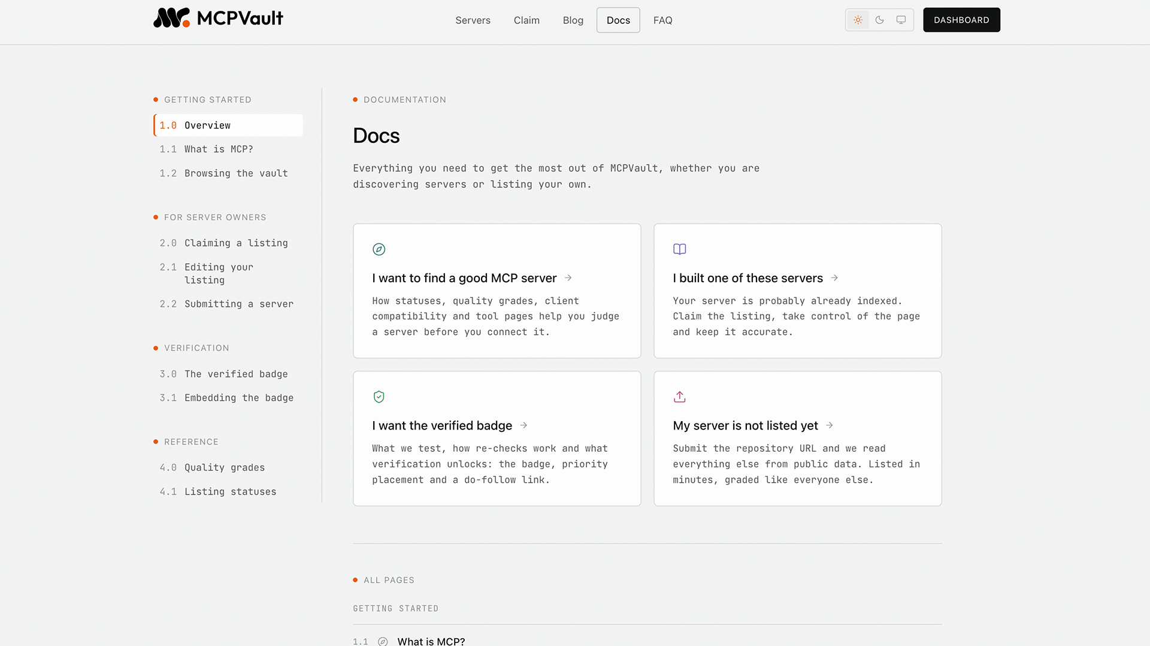Open 'My server is not listed yet'

pos(797,438)
